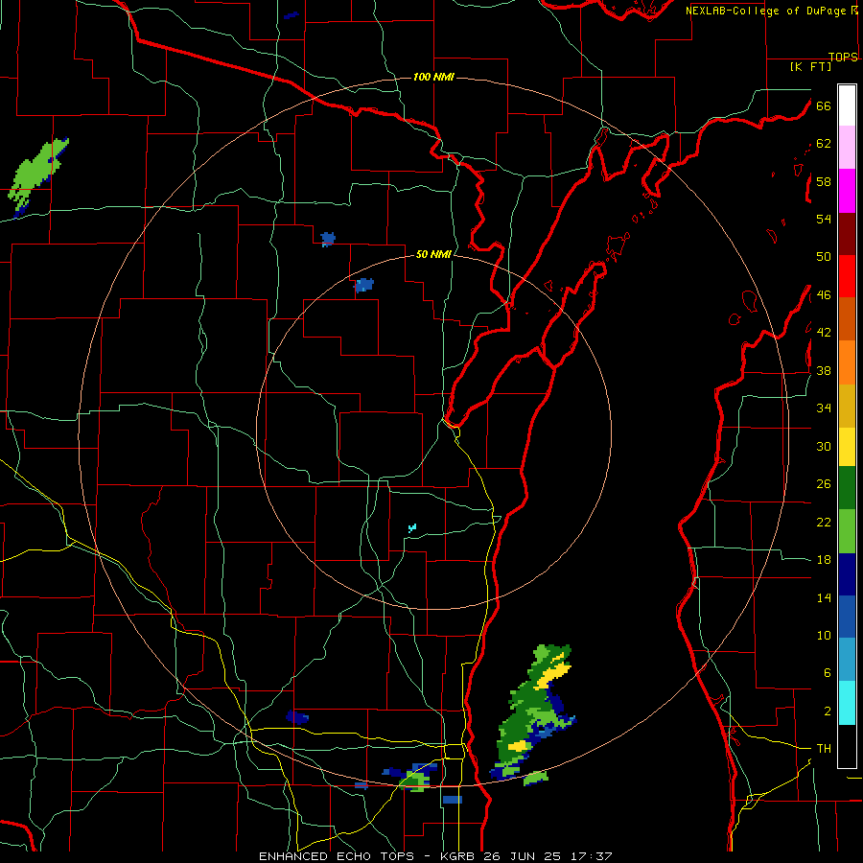This screenshot has width=863, height=863.
Task: Click the upper yellow core of lake storm
Action: tap(552, 674)
